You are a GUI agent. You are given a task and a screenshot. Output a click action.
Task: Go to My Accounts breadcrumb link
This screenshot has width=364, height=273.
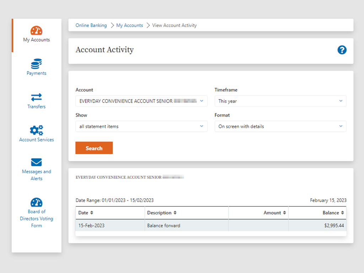(129, 25)
